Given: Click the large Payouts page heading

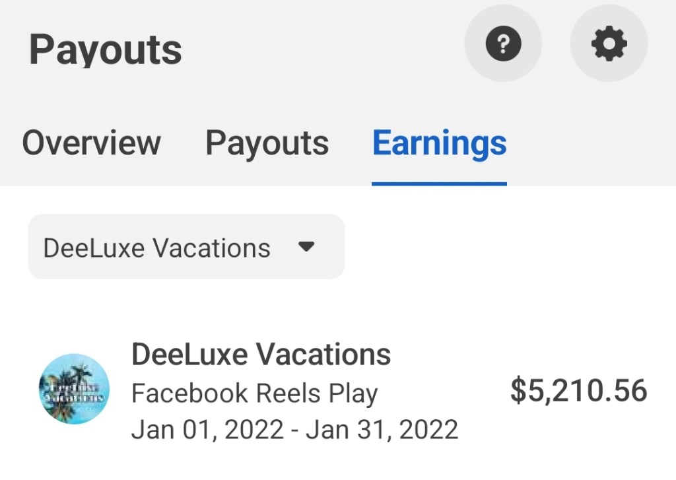Looking at the screenshot, I should click(106, 50).
